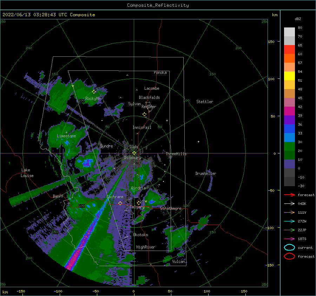Click the Didsbury label
The height and width of the screenshot is (296, 316).
click(x=133, y=158)
